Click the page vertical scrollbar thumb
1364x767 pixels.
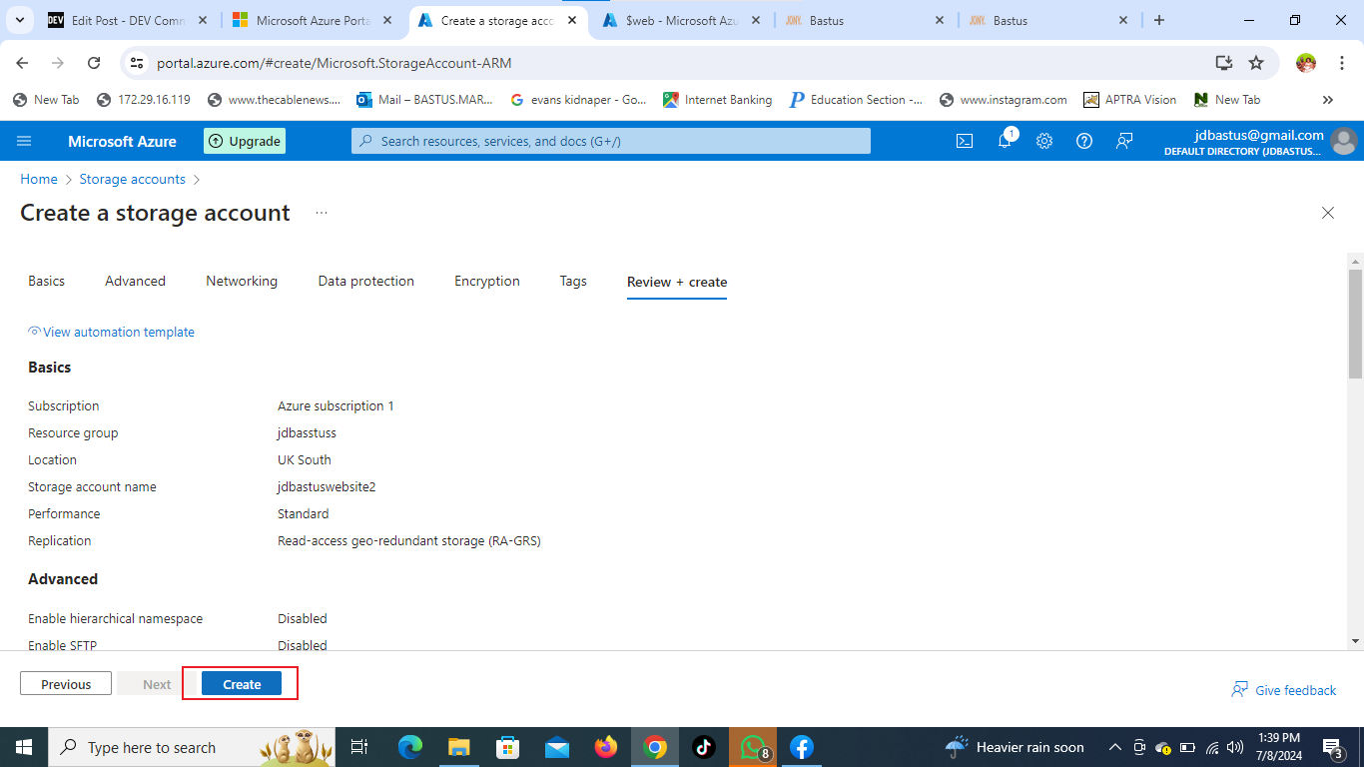pyautogui.click(x=1355, y=324)
